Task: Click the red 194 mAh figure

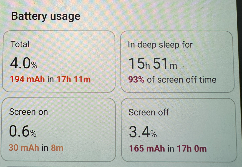Action: [x=27, y=79]
